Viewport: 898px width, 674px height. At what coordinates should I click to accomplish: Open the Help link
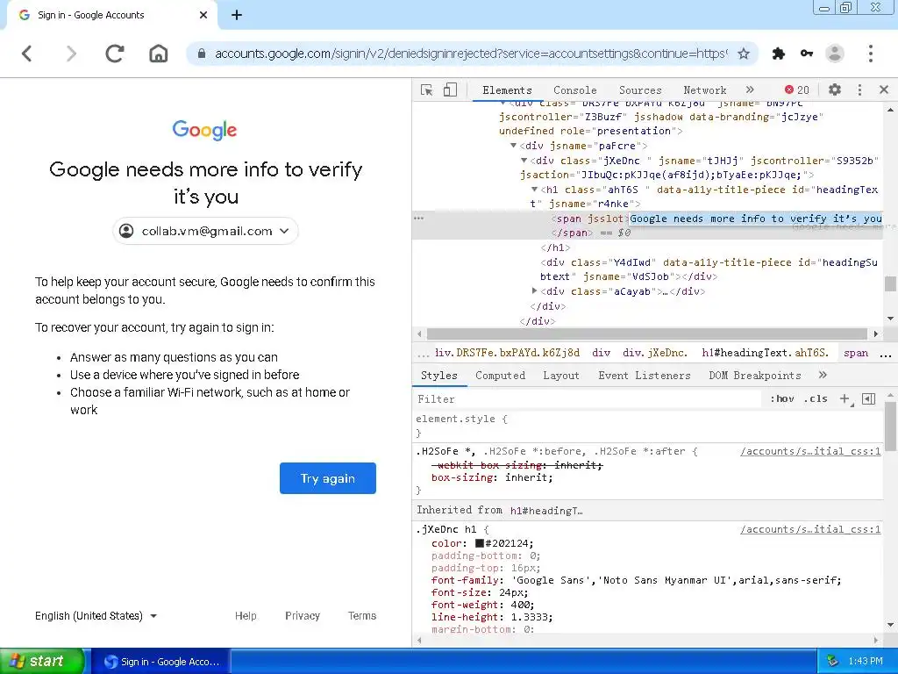click(x=246, y=615)
